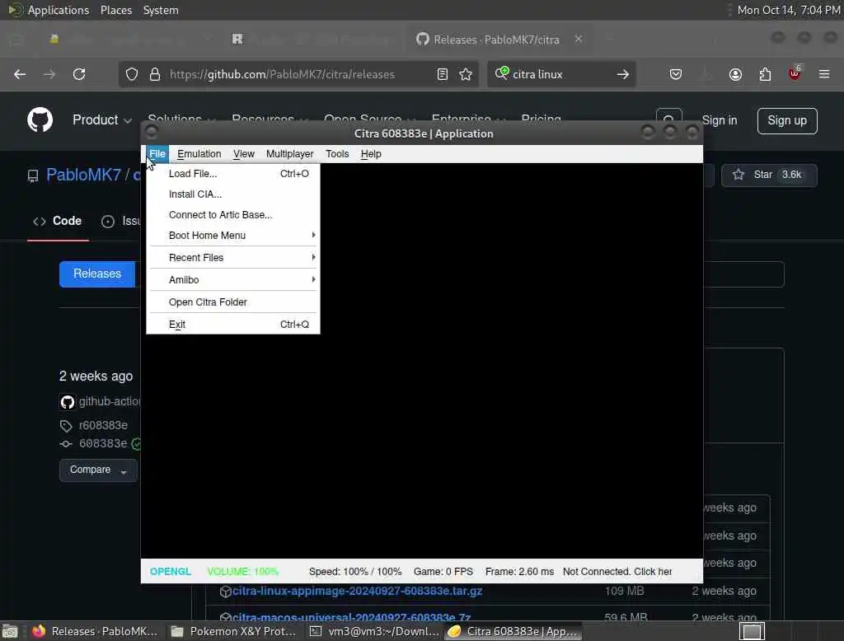Open the Boot Home Menu submenu

(233, 235)
